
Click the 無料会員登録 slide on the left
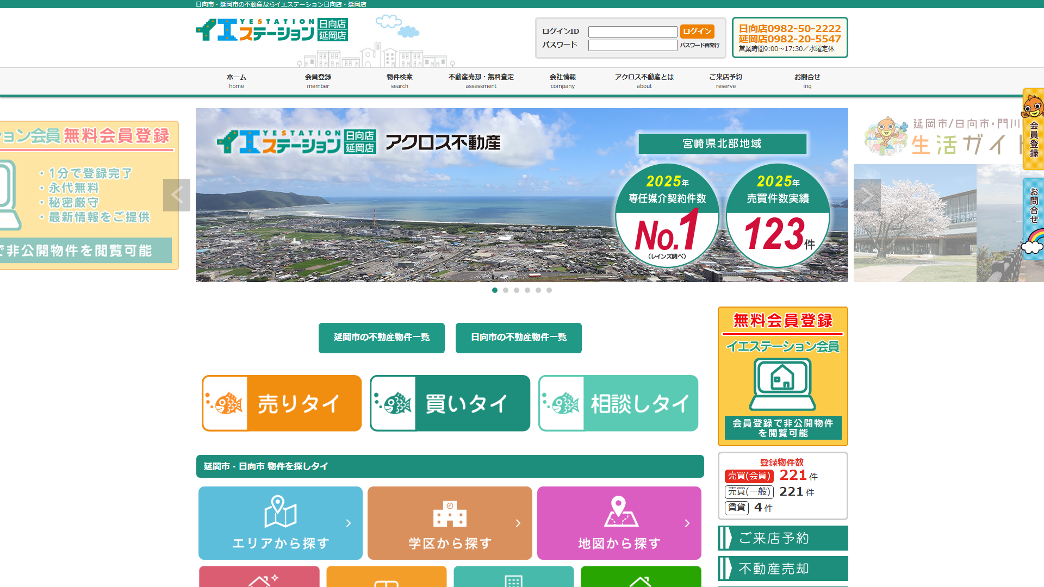tap(89, 195)
